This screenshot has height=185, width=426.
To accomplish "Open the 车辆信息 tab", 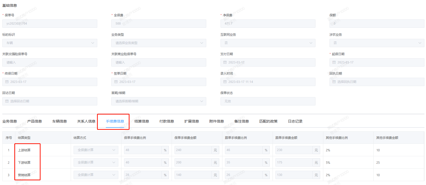I will click(x=60, y=121).
